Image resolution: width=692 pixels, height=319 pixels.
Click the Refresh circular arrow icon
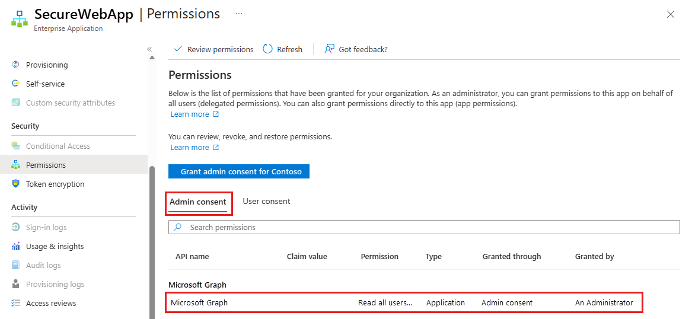click(267, 49)
